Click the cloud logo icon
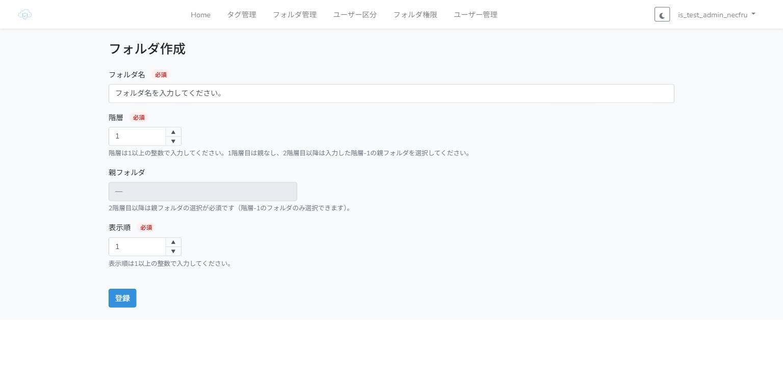Screen dimensions: 783x386 click(25, 14)
